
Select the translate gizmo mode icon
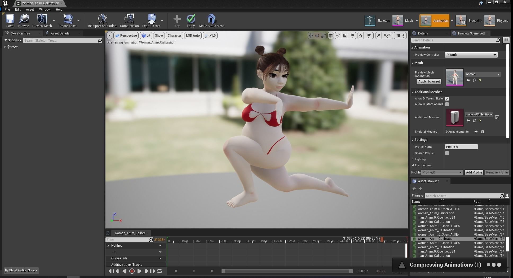point(311,36)
